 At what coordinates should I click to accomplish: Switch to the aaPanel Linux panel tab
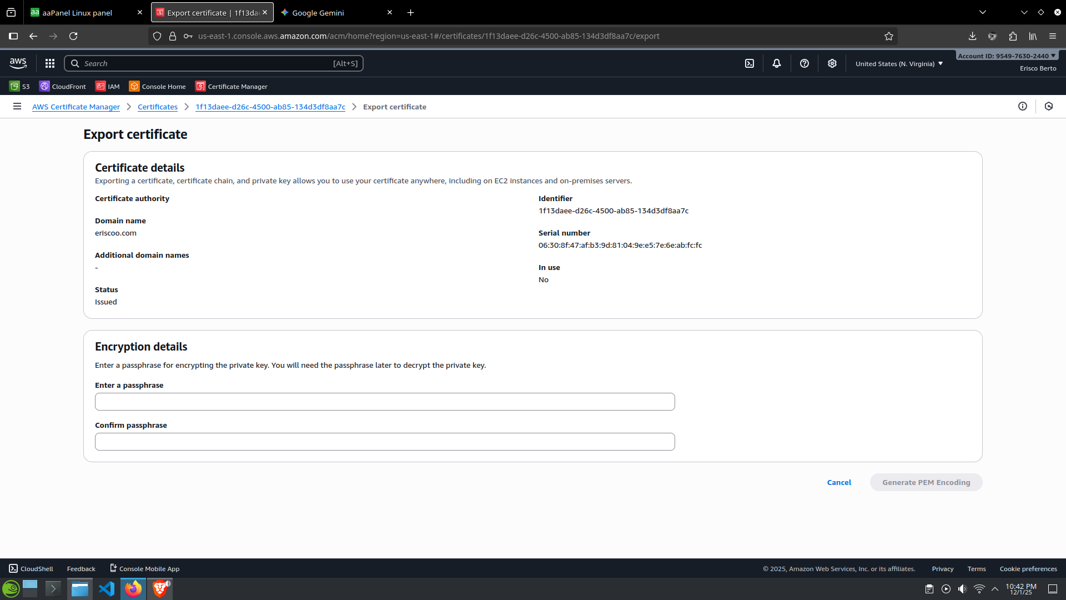point(78,12)
